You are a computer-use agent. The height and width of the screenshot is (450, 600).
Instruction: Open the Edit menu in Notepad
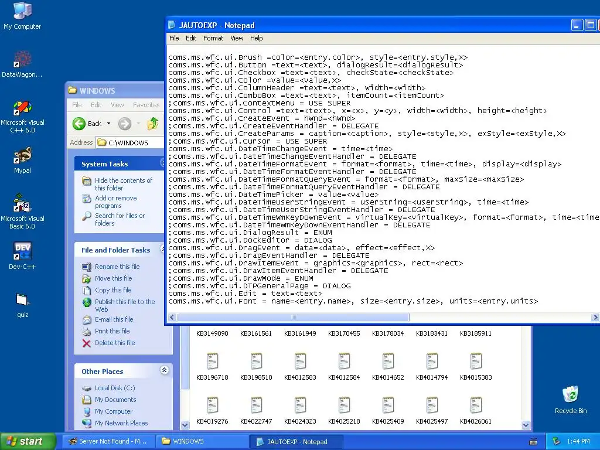[191, 38]
